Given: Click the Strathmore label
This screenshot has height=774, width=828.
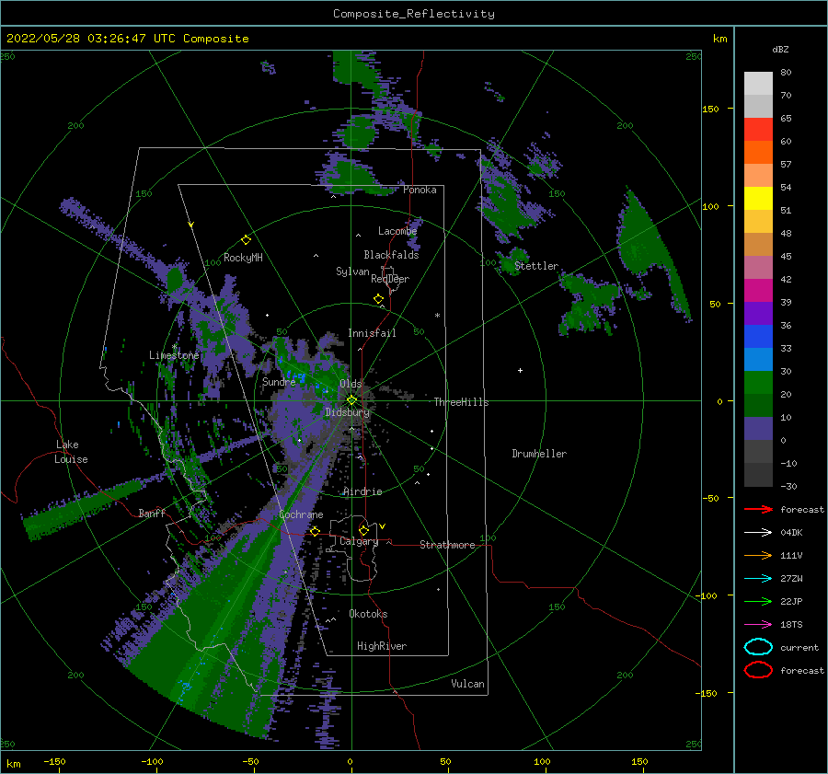Looking at the screenshot, I should coord(447,545).
